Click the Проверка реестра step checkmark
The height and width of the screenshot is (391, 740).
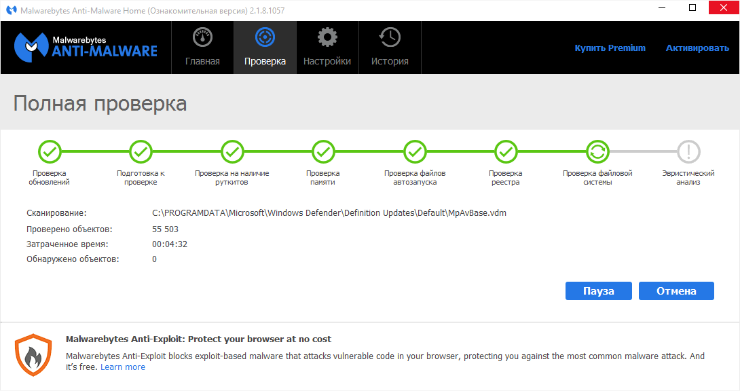click(x=506, y=152)
